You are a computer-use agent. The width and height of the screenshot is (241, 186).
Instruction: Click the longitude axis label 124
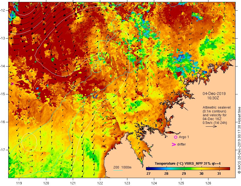(154, 183)
